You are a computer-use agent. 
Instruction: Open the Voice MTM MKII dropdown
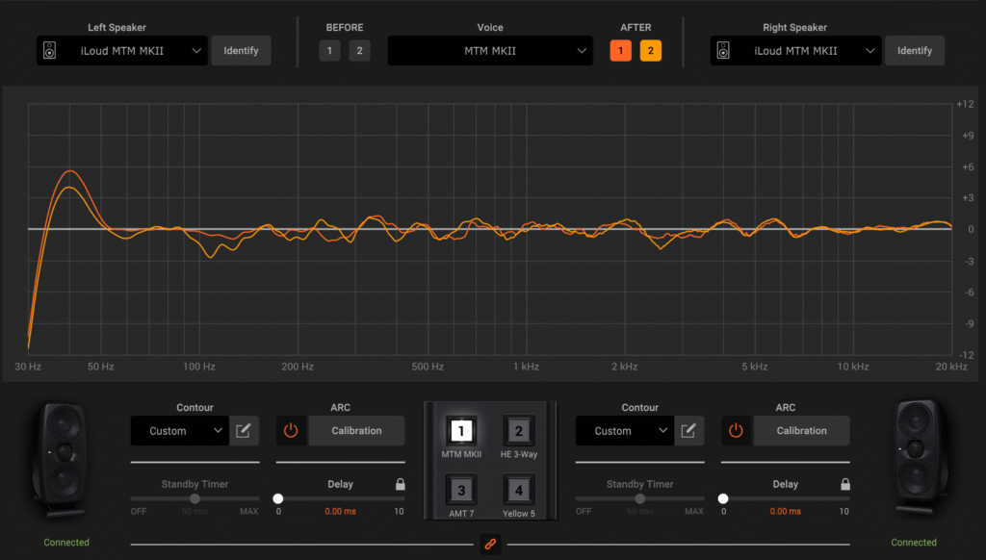click(490, 51)
